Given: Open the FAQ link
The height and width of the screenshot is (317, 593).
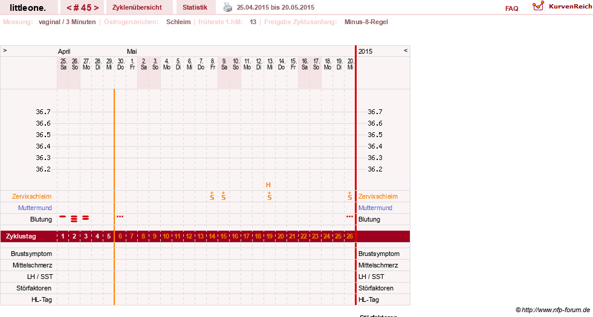Looking at the screenshot, I should tap(511, 8).
